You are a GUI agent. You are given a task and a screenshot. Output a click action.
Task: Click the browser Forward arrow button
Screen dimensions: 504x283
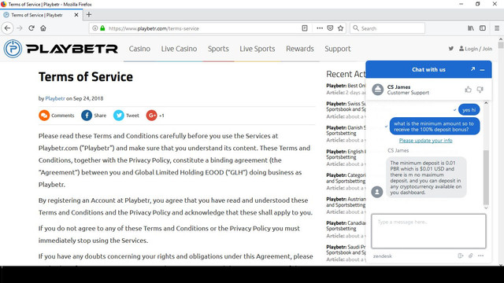[20, 28]
